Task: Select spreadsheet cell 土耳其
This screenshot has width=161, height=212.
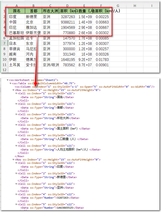Action: click(x=17, y=65)
